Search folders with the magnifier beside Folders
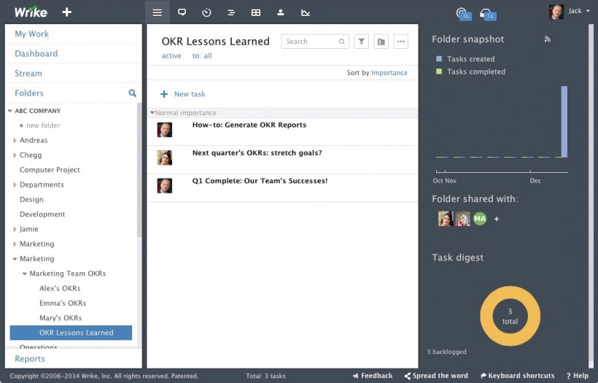This screenshot has width=598, height=383. click(132, 93)
